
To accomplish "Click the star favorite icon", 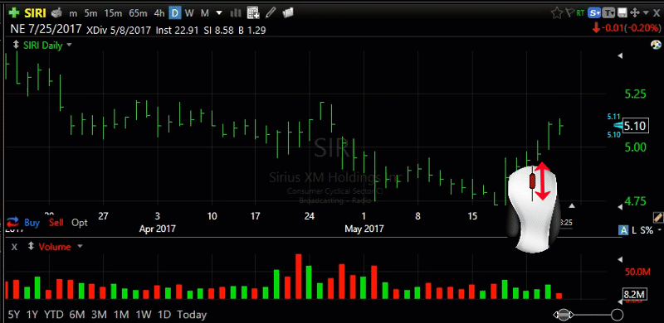I will (556, 13).
